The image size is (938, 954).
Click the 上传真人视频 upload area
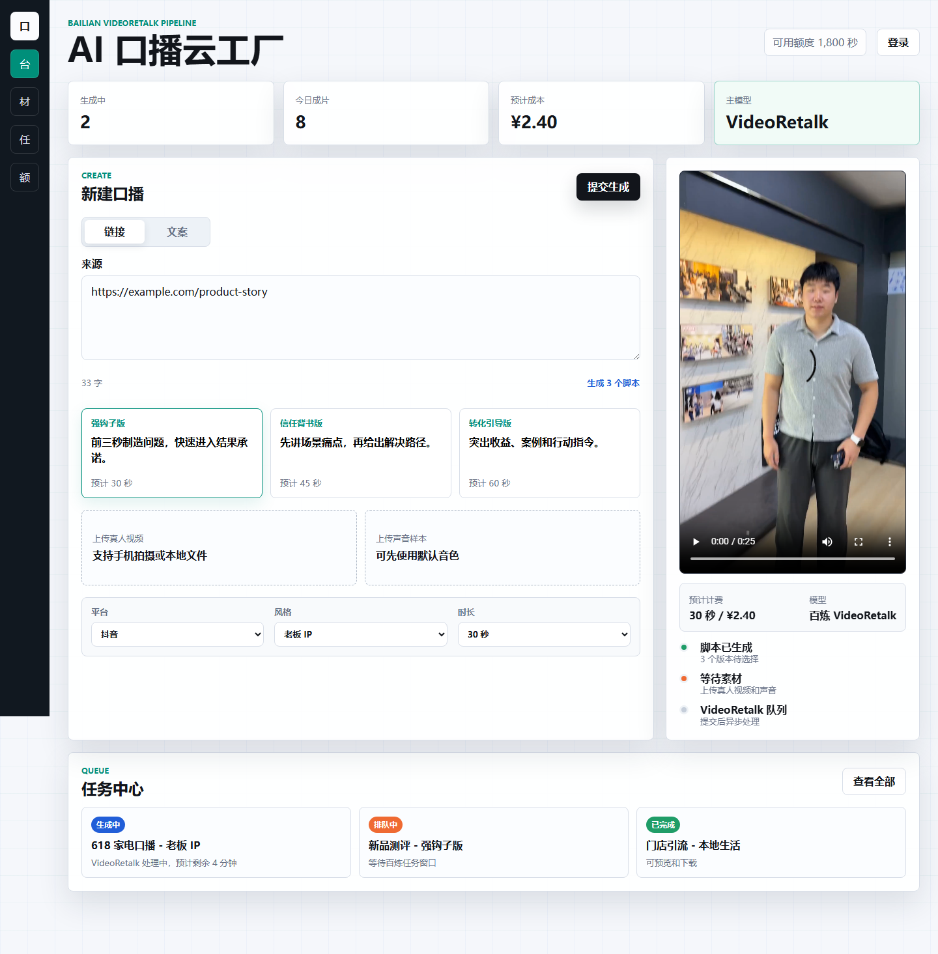point(219,548)
